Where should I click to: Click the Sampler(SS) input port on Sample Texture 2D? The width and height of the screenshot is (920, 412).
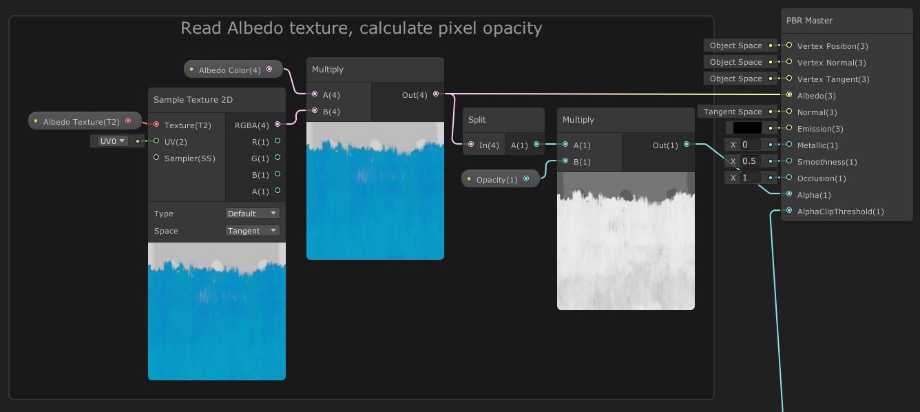[x=156, y=157]
